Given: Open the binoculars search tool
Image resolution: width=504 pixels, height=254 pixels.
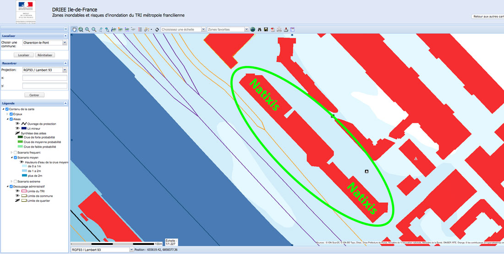Looking at the screenshot, I should [259, 29].
